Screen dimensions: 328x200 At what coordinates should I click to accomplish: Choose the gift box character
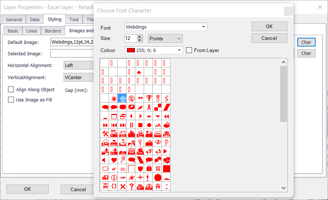point(149,169)
